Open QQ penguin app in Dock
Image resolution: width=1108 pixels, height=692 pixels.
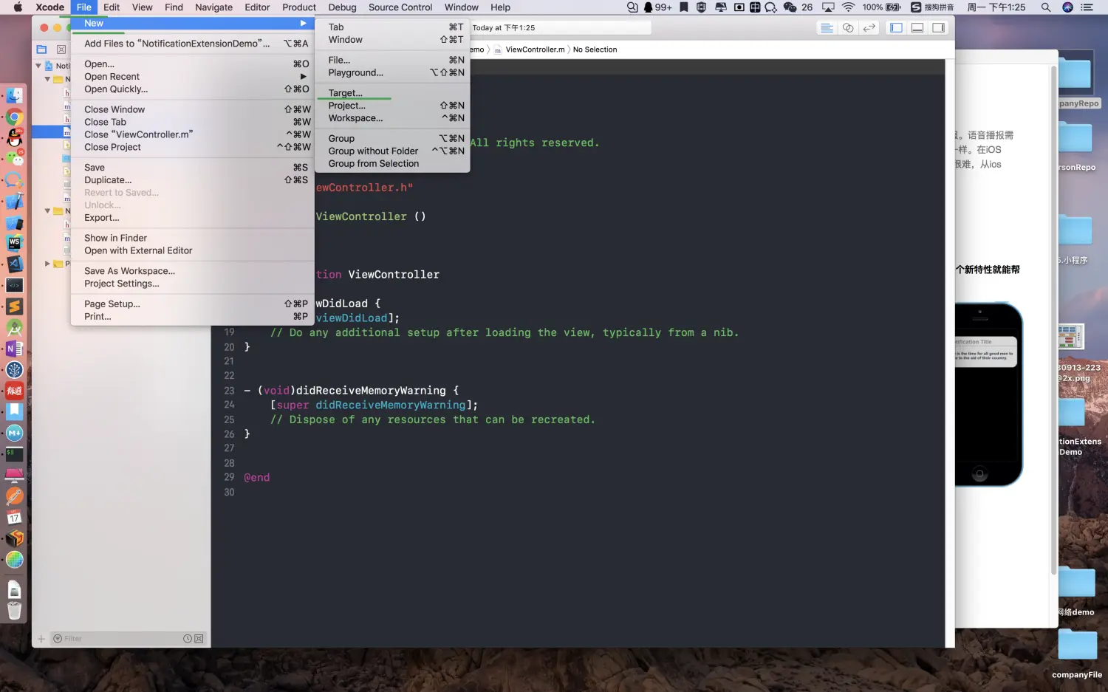(14, 138)
